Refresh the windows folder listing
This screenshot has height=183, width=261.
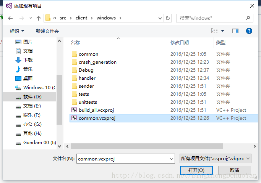pos(168,18)
